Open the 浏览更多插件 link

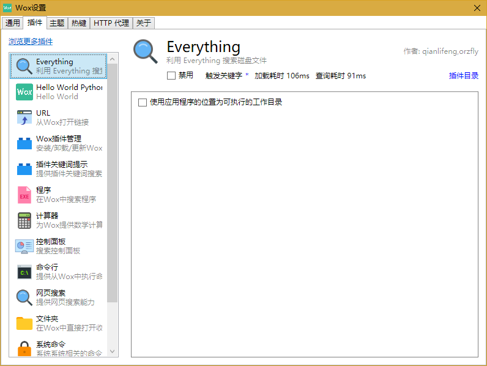coord(31,42)
